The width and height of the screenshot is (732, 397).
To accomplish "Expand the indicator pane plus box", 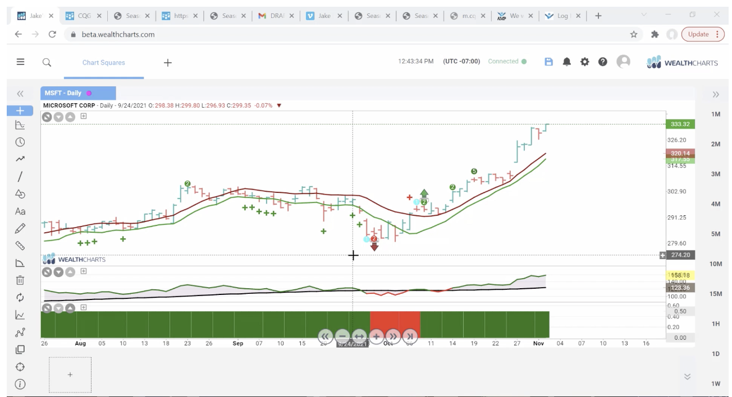I will click(84, 271).
